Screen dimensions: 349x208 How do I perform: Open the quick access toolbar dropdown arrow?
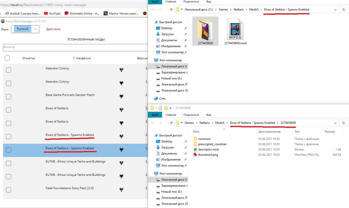pyautogui.click(x=171, y=108)
